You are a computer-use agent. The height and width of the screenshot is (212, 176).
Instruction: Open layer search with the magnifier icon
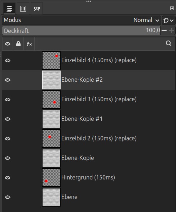pyautogui.click(x=168, y=43)
